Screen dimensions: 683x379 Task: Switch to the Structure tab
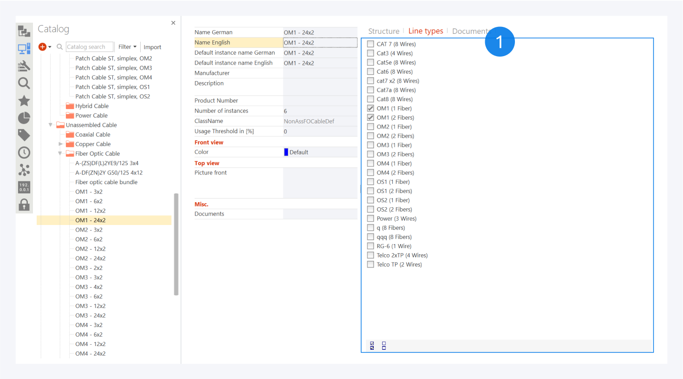point(384,31)
